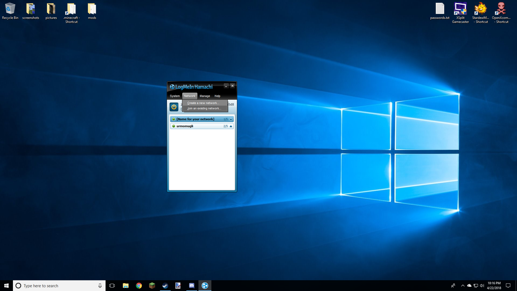Toggle the Hamachi power button

174,107
